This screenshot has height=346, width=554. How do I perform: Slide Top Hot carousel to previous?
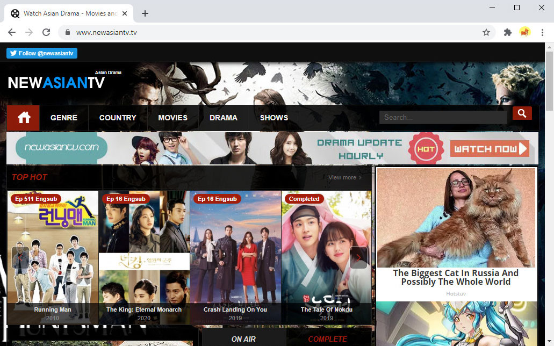[x=20, y=257]
